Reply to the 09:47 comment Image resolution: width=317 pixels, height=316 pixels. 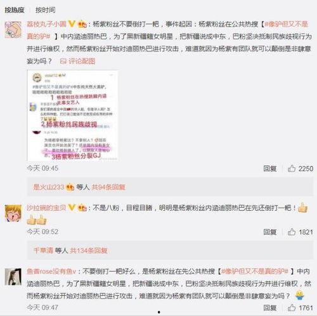click(270, 308)
